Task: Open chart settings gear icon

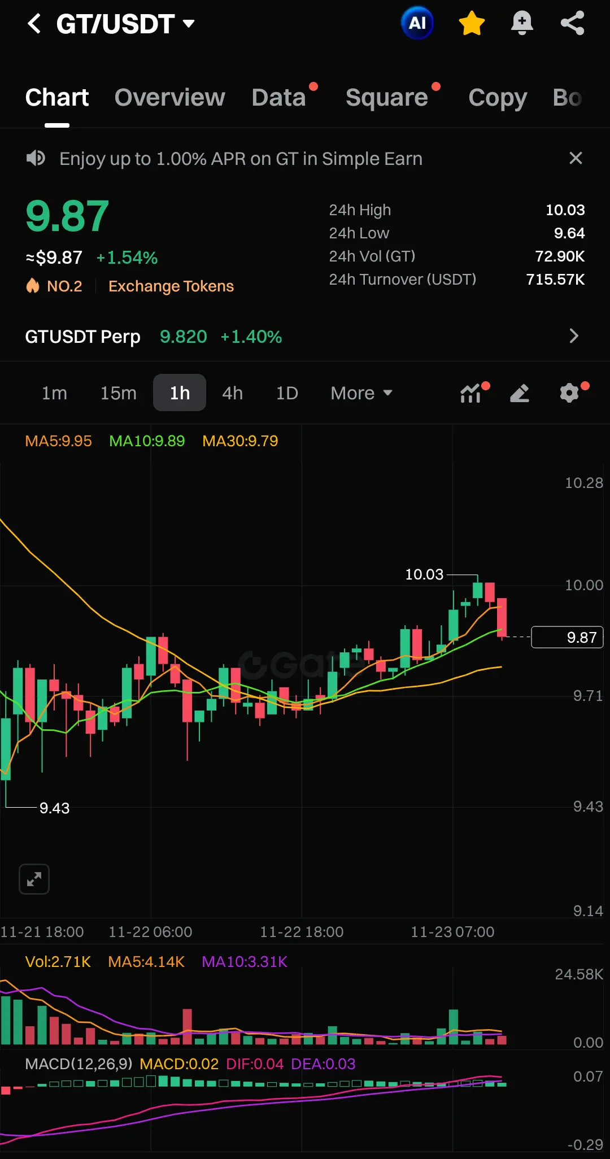Action: [x=569, y=393]
